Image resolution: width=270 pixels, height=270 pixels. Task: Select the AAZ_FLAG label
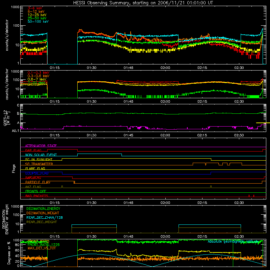[x=33, y=187]
